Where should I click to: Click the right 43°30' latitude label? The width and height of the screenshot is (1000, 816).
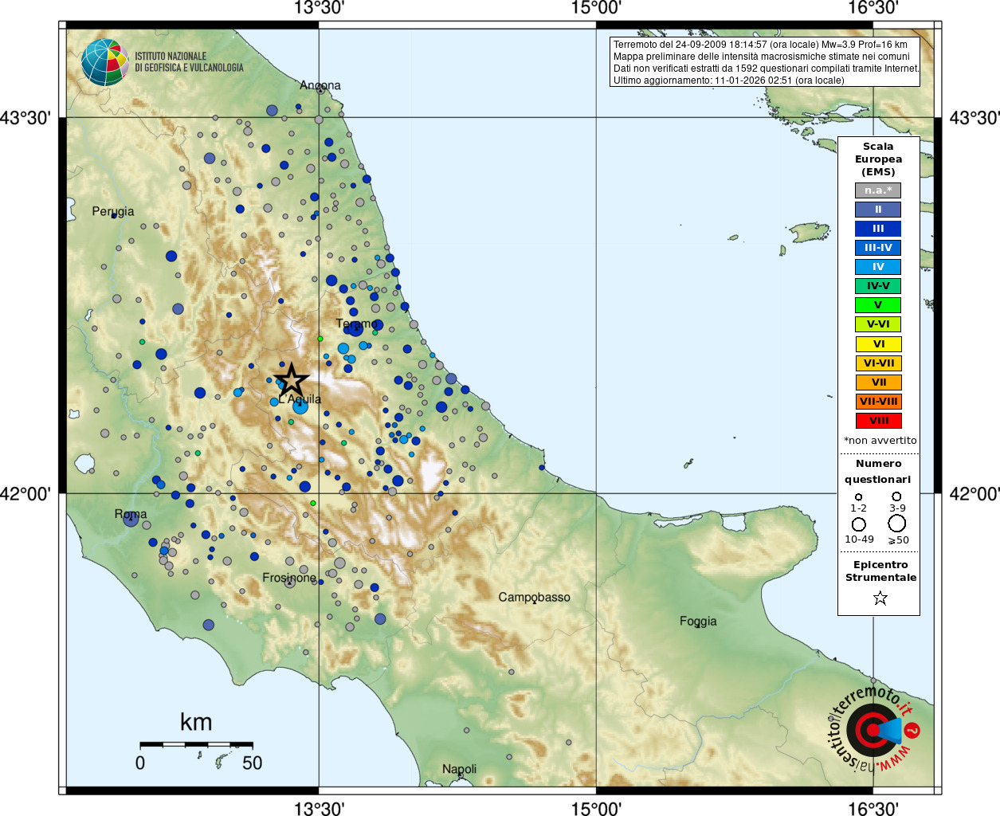tap(974, 118)
